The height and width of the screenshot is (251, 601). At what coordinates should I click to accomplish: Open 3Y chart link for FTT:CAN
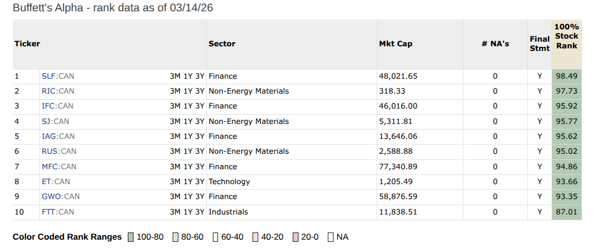(x=200, y=212)
